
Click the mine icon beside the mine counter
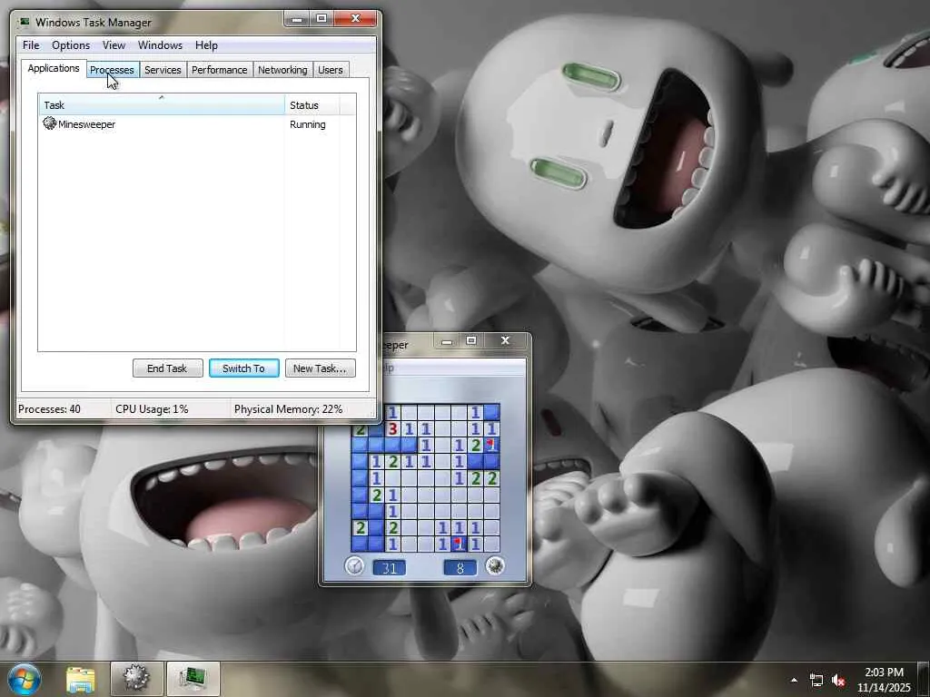click(x=495, y=566)
